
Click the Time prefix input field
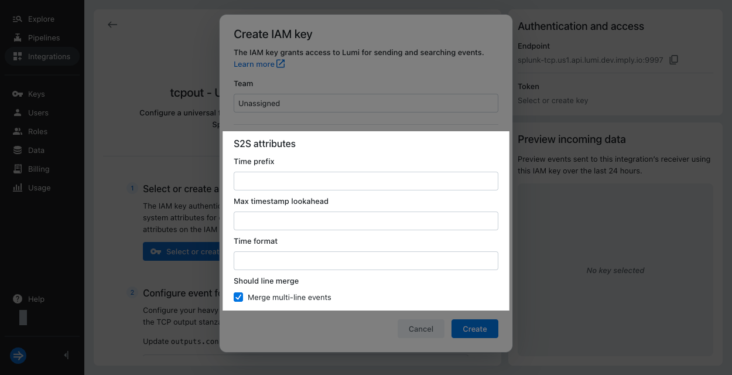tap(365, 180)
